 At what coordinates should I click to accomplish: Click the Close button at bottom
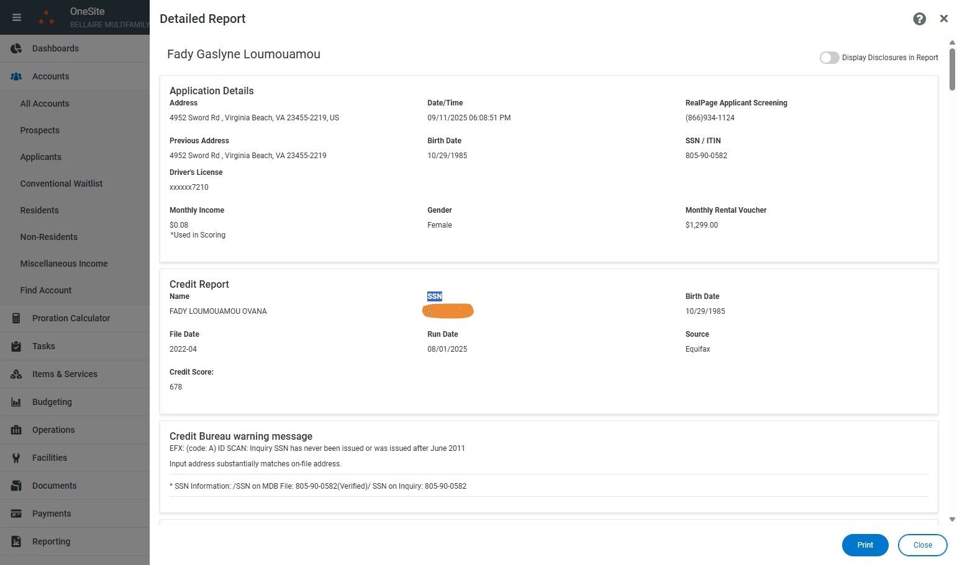[922, 545]
